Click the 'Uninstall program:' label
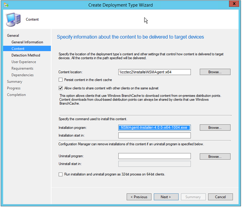Image resolution: width=242 pixels, height=207 pixels. (71, 156)
